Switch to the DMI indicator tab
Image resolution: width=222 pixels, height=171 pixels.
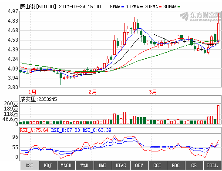[x=103, y=165]
